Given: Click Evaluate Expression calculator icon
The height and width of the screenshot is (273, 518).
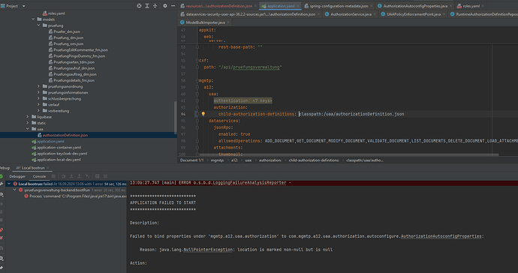Looking at the screenshot, I should click(x=97, y=176).
